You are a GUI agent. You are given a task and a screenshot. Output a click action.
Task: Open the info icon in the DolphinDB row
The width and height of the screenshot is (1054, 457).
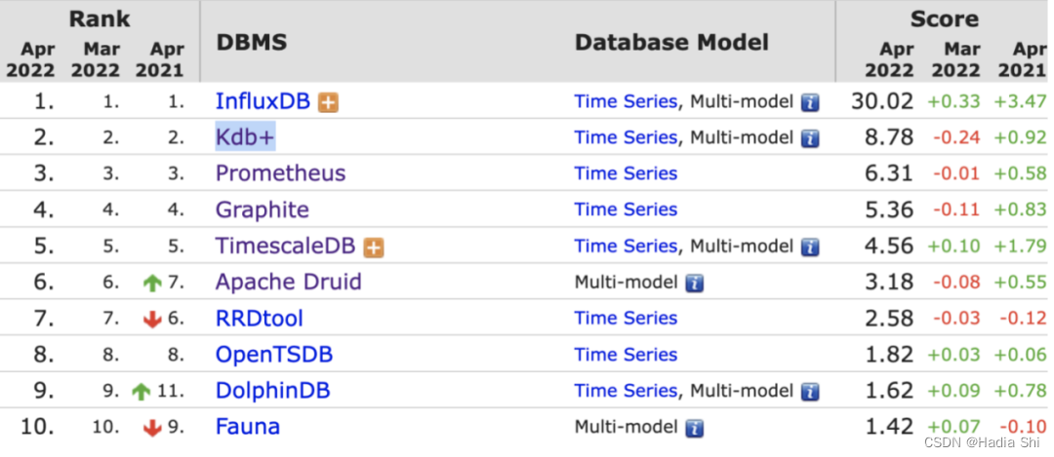point(809,392)
